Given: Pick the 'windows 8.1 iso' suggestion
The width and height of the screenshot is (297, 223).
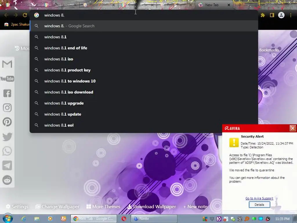Looking at the screenshot, I should [144, 59].
